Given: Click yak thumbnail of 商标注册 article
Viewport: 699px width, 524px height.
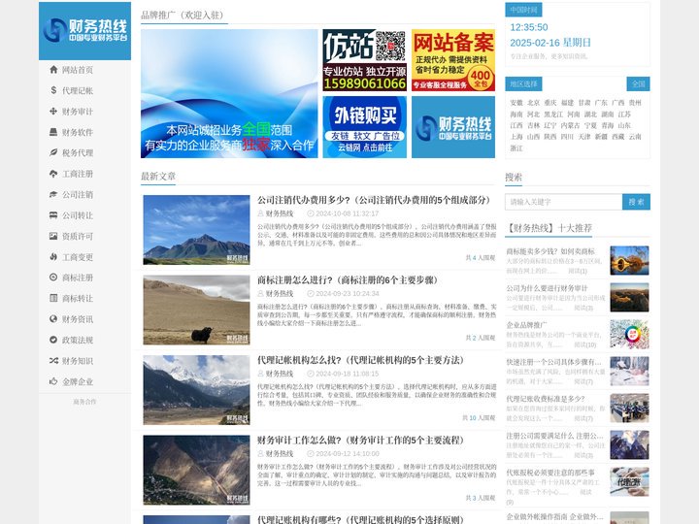Looking at the screenshot, I should pyautogui.click(x=196, y=311).
